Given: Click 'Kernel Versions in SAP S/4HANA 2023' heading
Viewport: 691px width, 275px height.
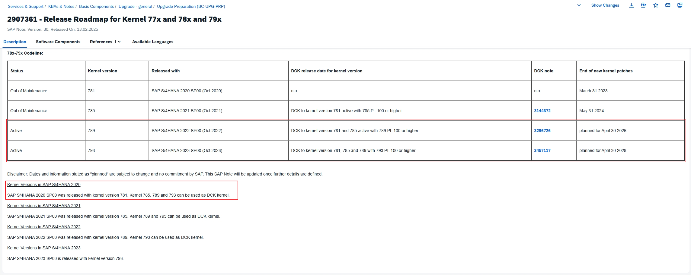Looking at the screenshot, I should [44, 248].
